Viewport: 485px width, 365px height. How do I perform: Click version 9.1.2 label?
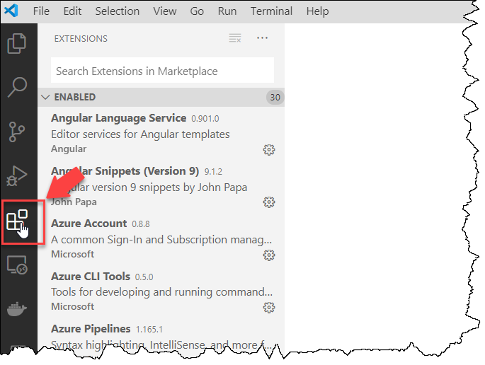coord(213,171)
